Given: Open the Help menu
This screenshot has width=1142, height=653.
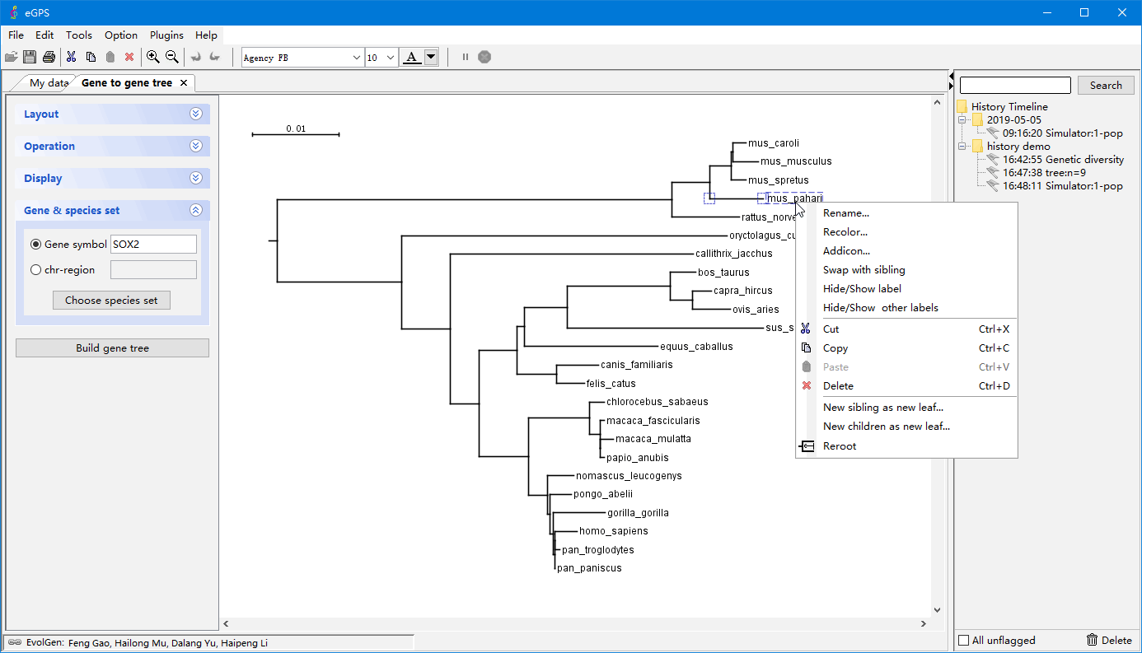Looking at the screenshot, I should coord(206,35).
